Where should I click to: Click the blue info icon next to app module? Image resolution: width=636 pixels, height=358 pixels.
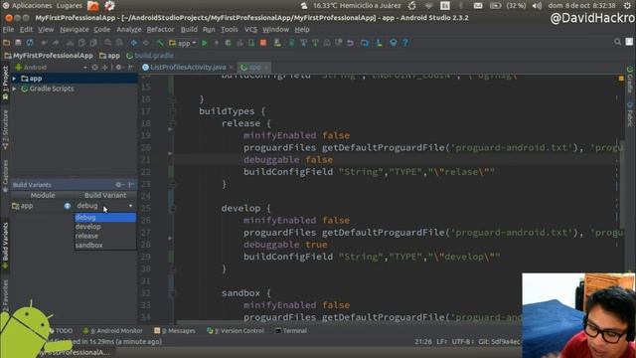[x=68, y=206]
